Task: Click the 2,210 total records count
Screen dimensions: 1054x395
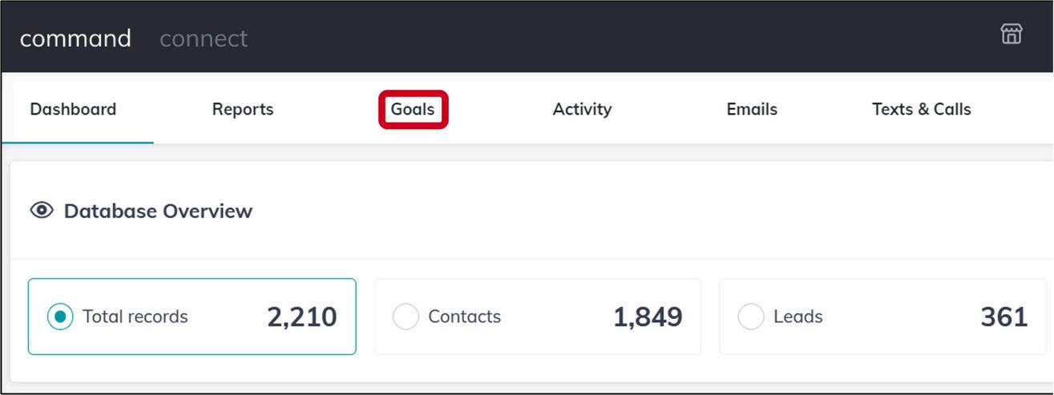Action: pyautogui.click(x=301, y=316)
